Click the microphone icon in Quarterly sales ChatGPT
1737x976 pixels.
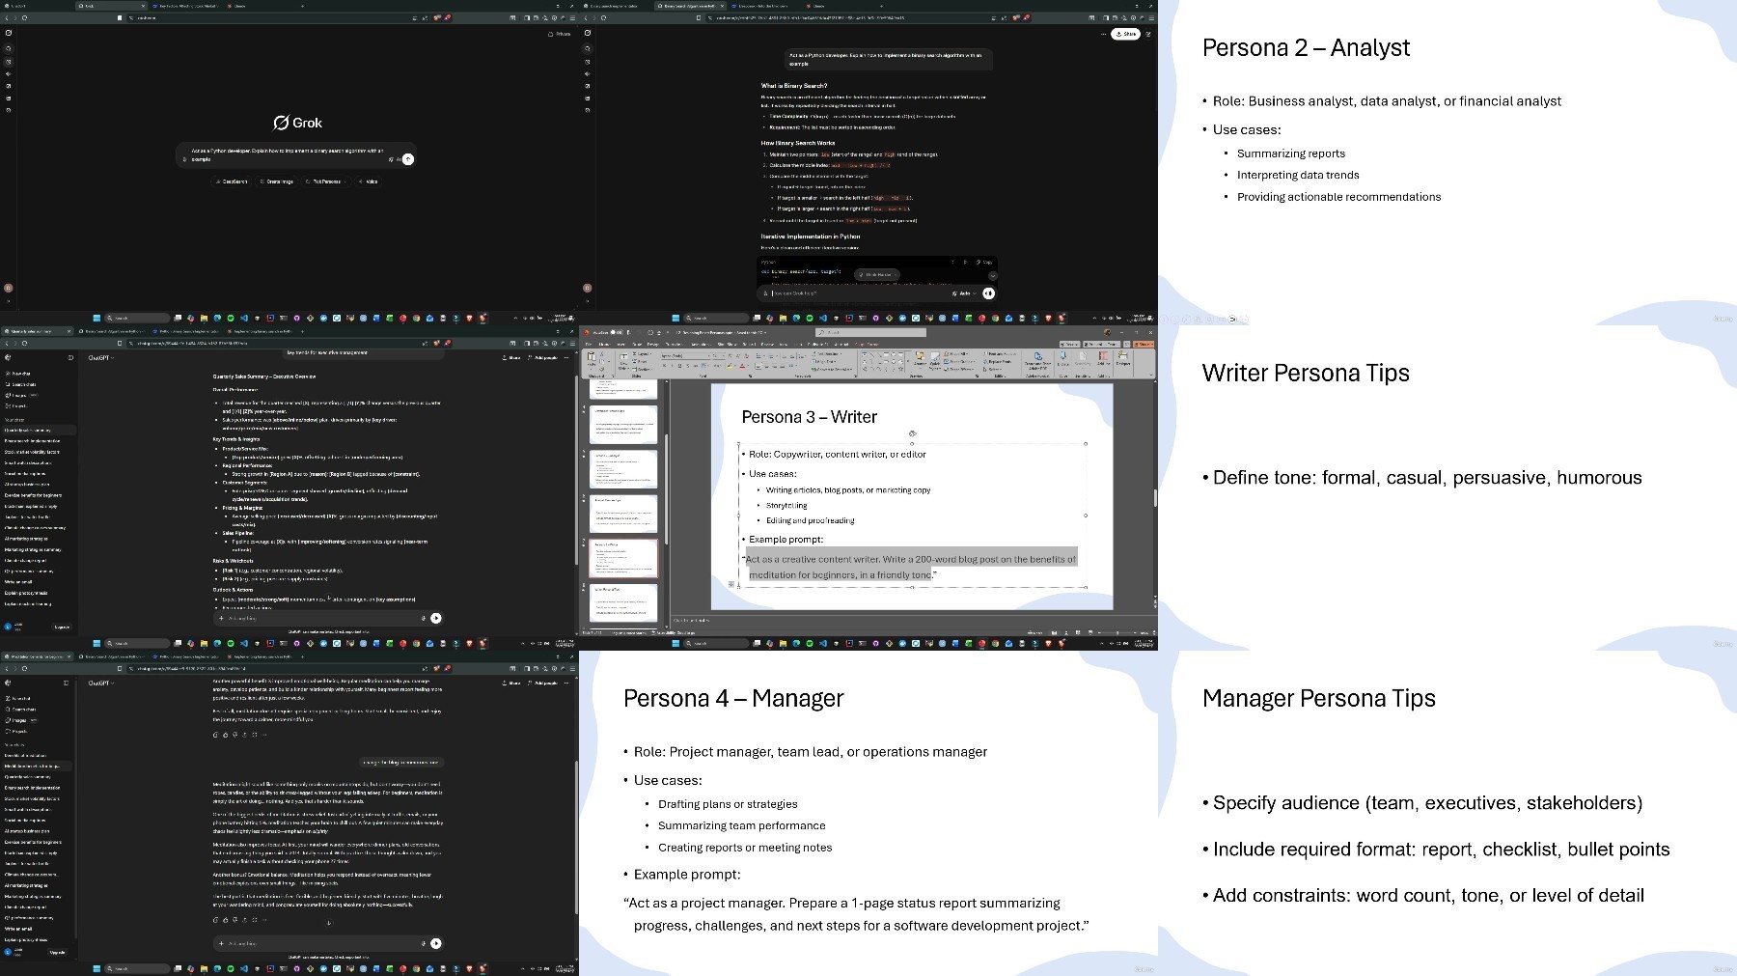click(x=424, y=618)
